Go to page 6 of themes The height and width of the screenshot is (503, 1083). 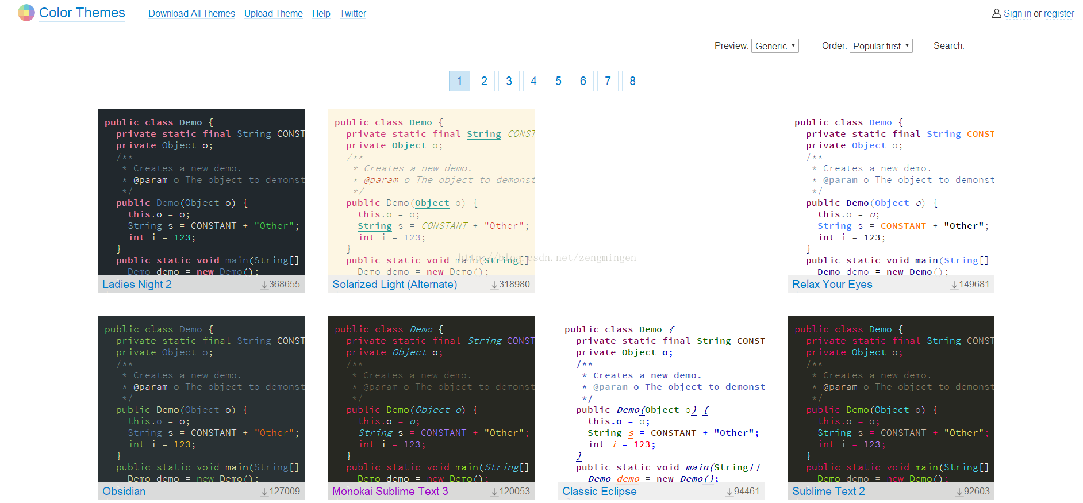583,81
